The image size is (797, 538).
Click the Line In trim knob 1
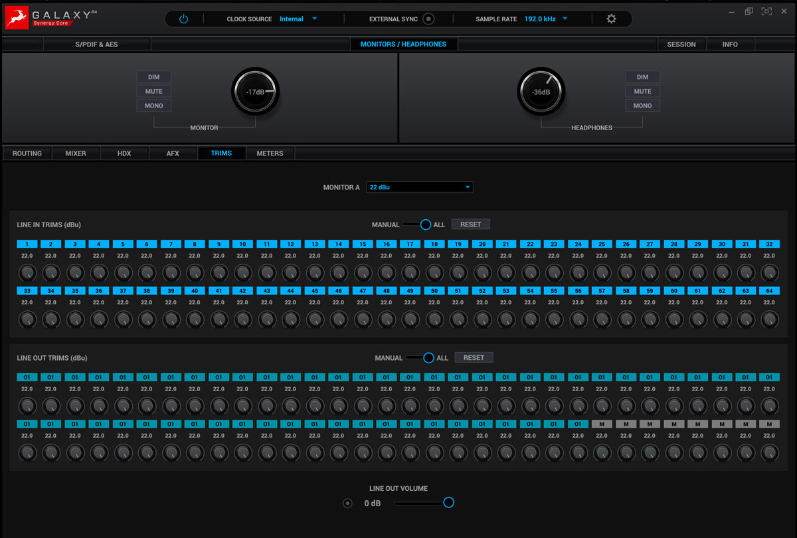(27, 272)
